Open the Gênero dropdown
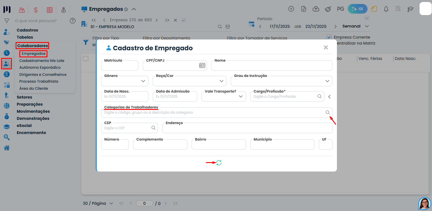Image resolution: width=432 pixels, height=211 pixels. tap(125, 81)
